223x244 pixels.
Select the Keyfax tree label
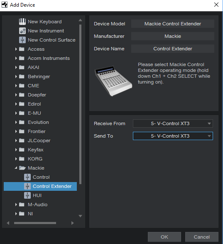[36, 150]
